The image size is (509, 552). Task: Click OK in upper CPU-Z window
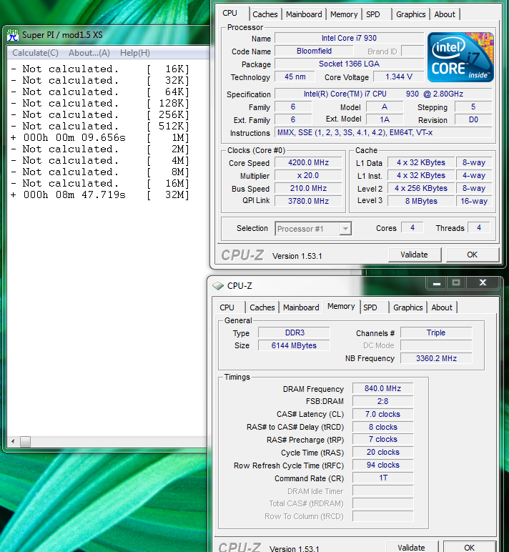click(x=472, y=255)
